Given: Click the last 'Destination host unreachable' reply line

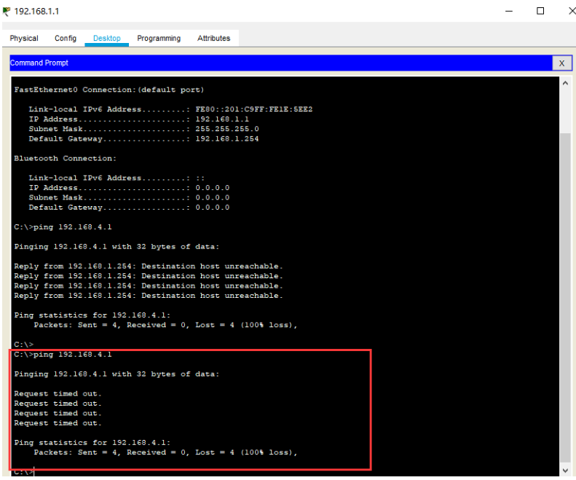Looking at the screenshot, I should 149,296.
